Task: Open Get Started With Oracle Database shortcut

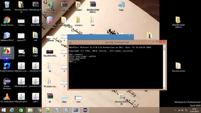Action: tap(50, 22)
